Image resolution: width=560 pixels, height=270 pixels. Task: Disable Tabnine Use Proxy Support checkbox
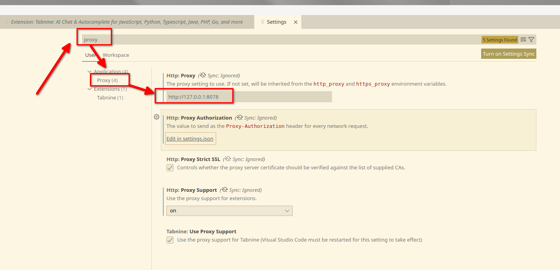click(x=170, y=240)
